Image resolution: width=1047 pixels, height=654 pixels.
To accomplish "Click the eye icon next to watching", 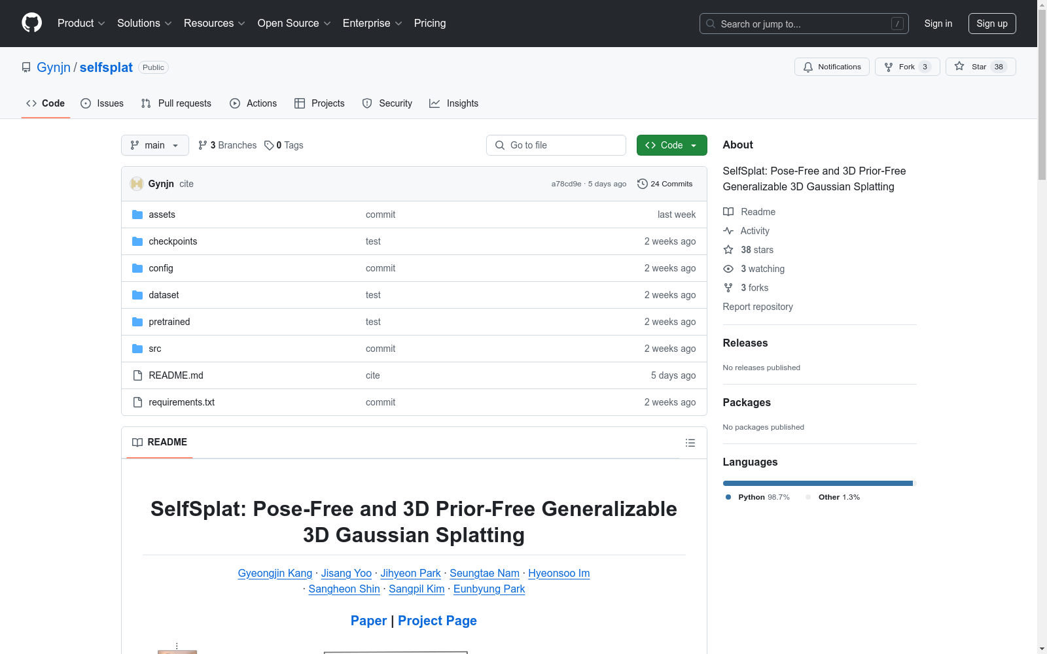I will pos(728,269).
